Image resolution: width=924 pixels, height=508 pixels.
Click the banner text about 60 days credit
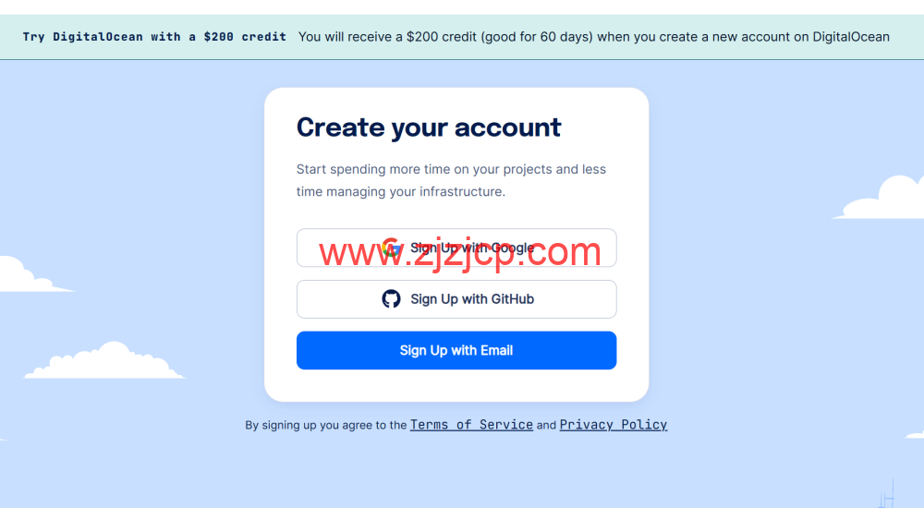point(594,37)
